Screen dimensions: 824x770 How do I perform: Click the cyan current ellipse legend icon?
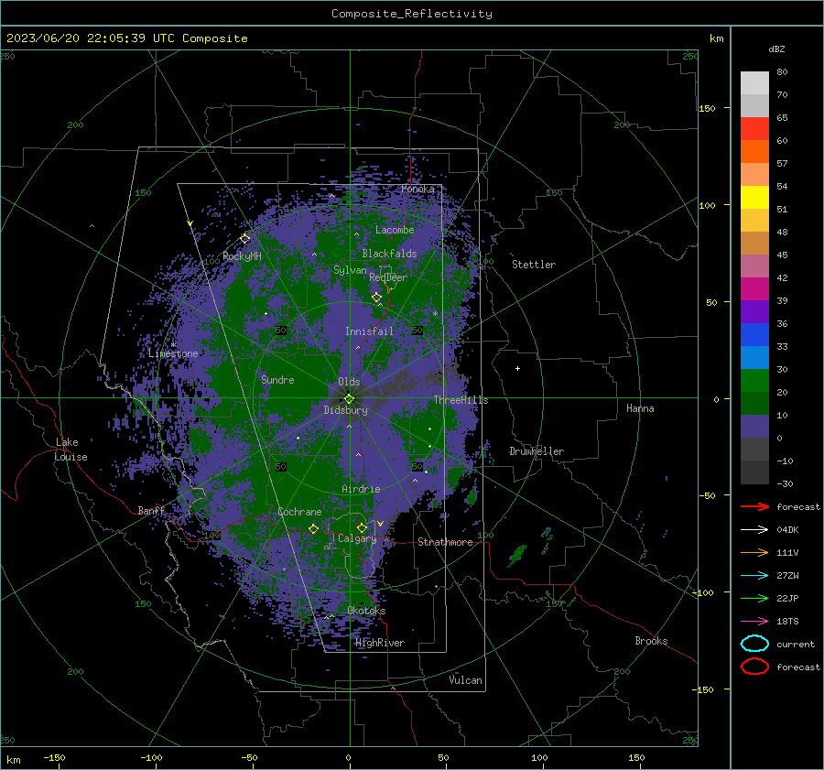(754, 644)
